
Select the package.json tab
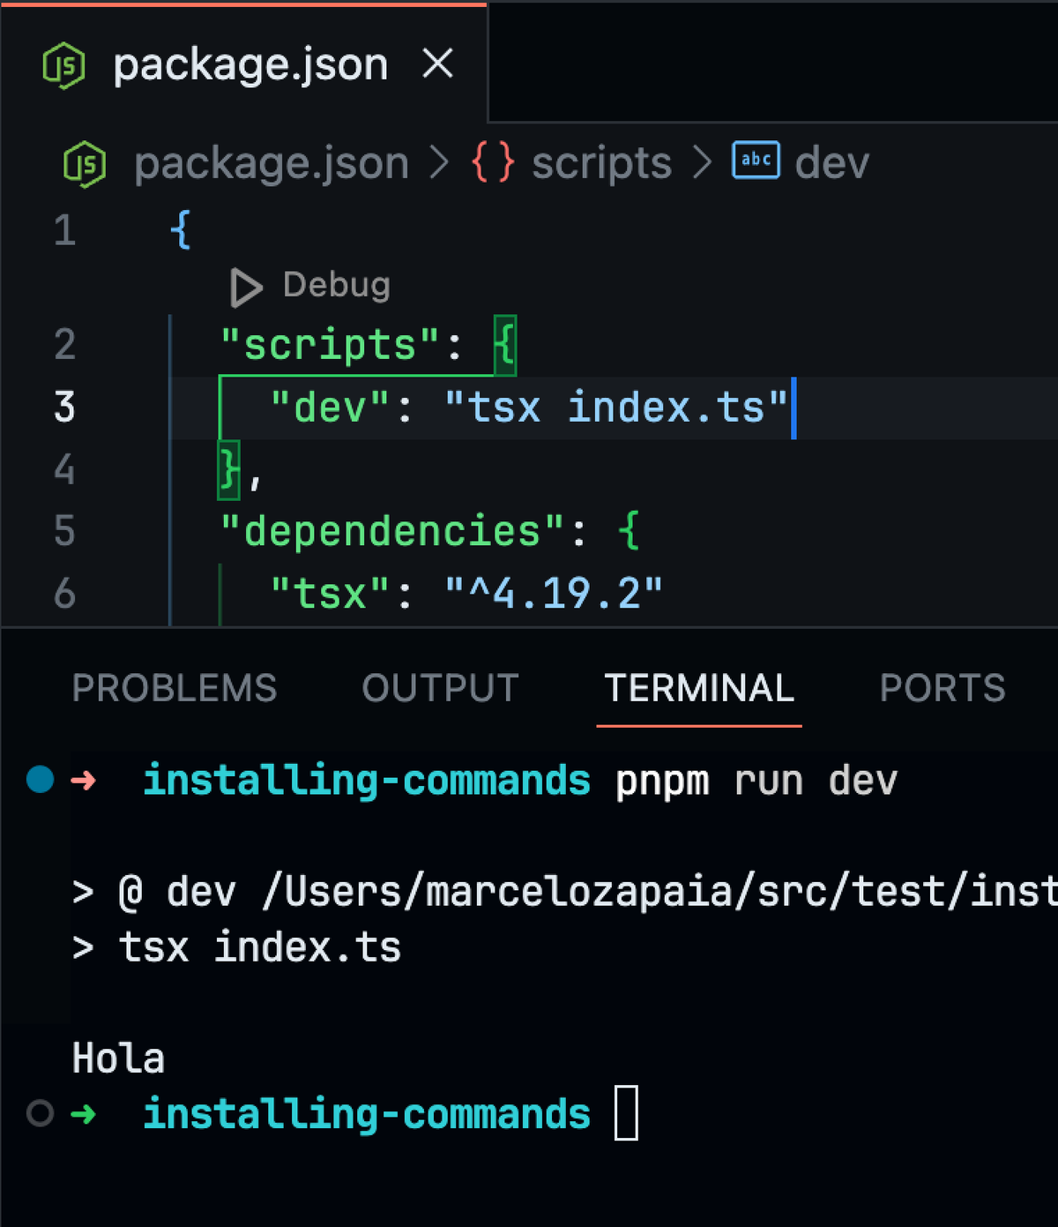point(244,64)
